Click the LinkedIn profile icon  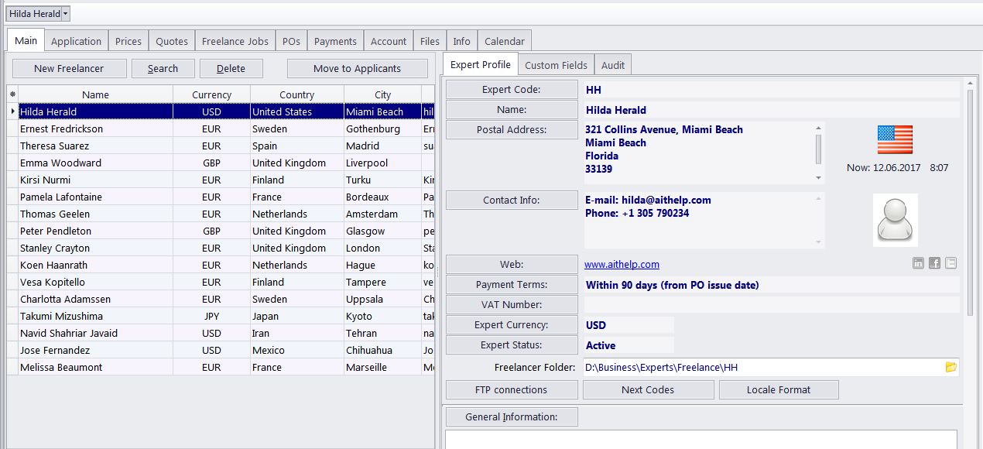(918, 263)
